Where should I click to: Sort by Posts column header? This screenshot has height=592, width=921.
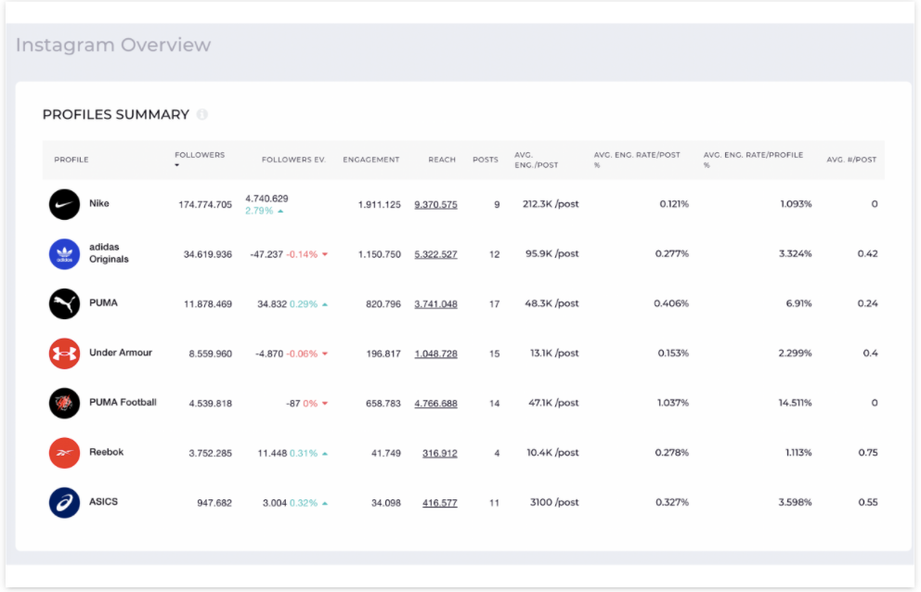coord(486,160)
